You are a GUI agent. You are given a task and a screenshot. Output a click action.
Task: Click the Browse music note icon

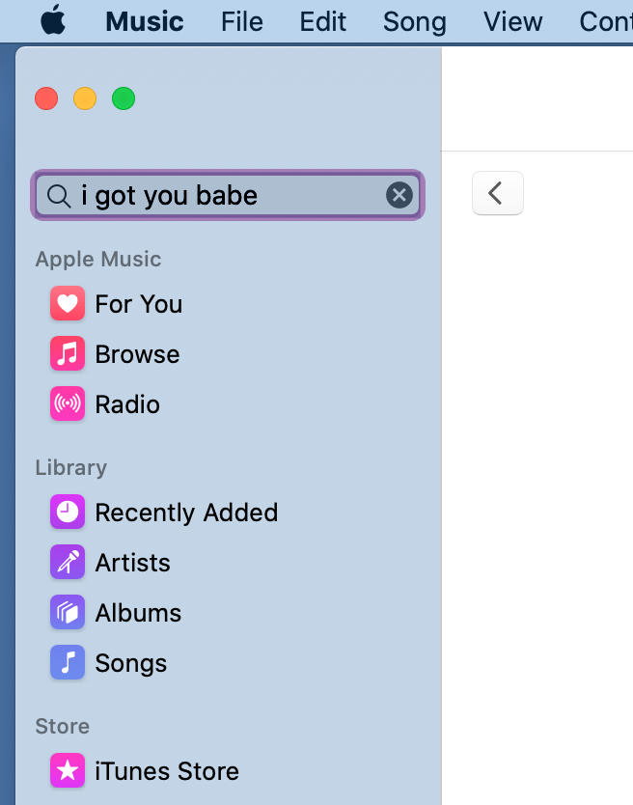point(67,354)
